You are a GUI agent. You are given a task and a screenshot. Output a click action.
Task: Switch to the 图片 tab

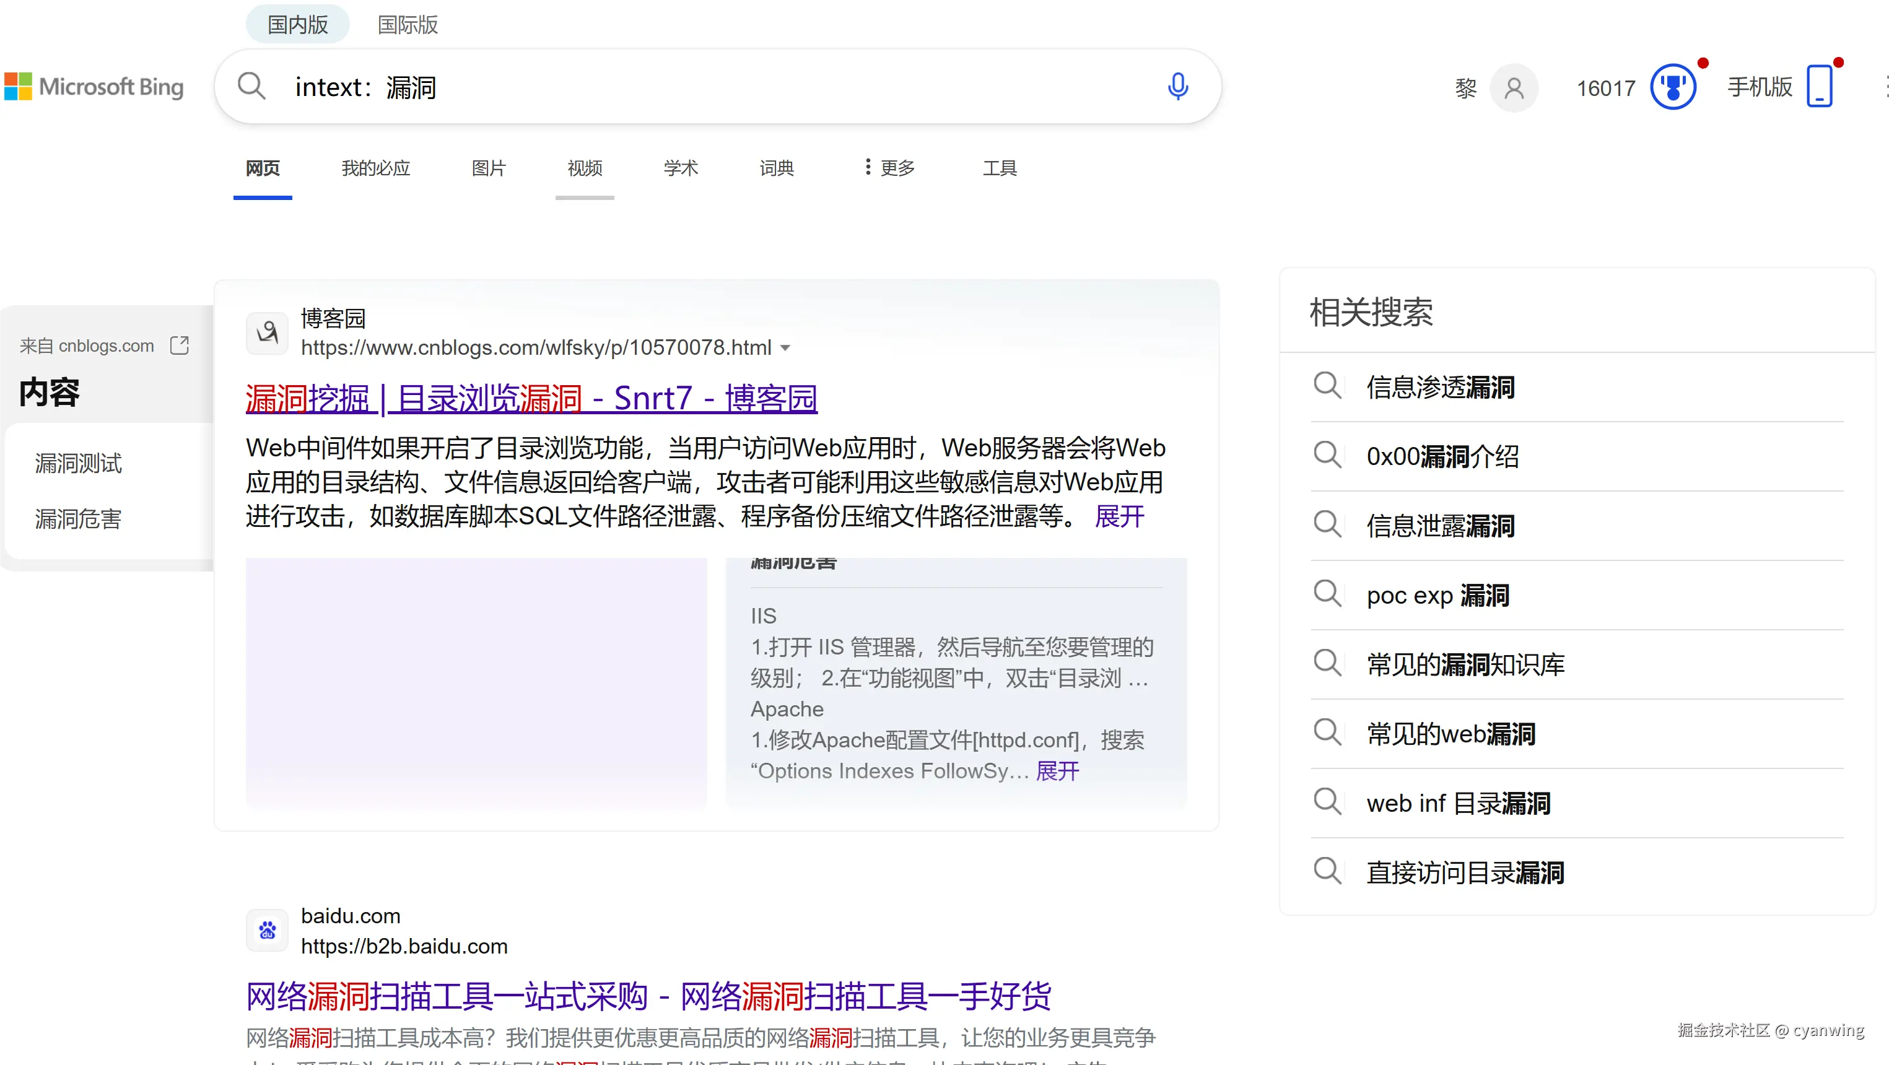pos(489,168)
